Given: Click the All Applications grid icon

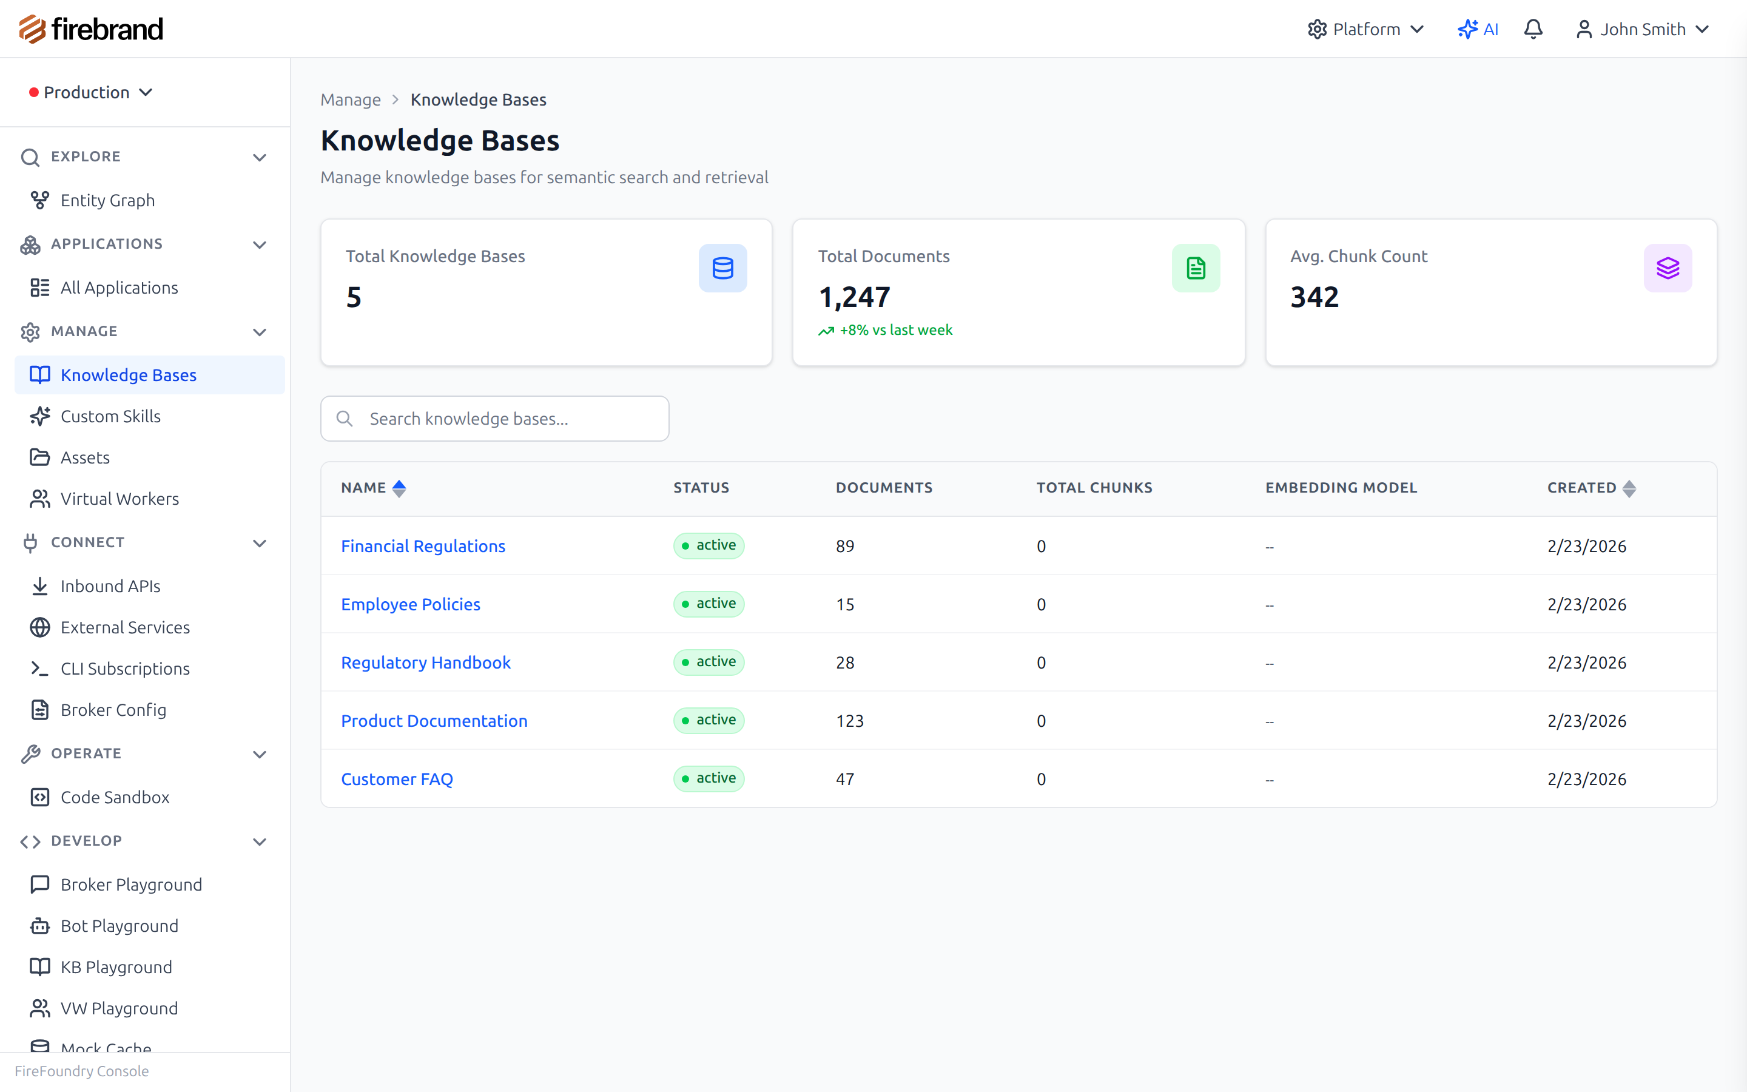Looking at the screenshot, I should click(39, 288).
